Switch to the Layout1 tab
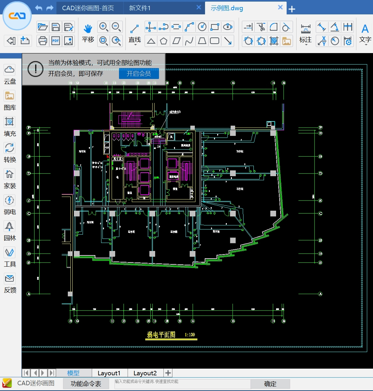Screen dimensions: 373x391 tap(109, 373)
